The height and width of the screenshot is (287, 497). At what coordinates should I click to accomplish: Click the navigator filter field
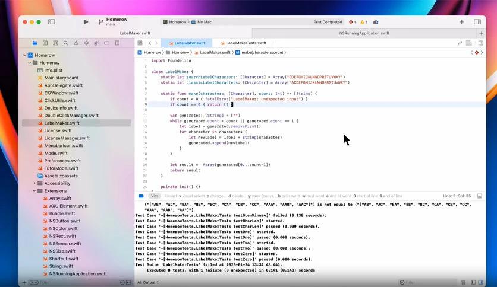[x=65, y=282]
